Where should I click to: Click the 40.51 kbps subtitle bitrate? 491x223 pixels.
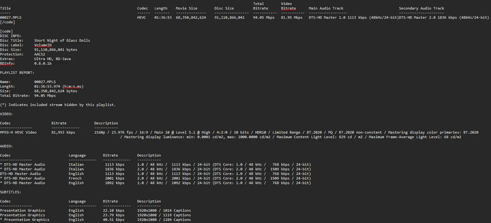[113, 220]
